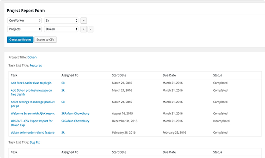
Task: Click assignee Sk in Add Free Loader row
Action: 63,83
